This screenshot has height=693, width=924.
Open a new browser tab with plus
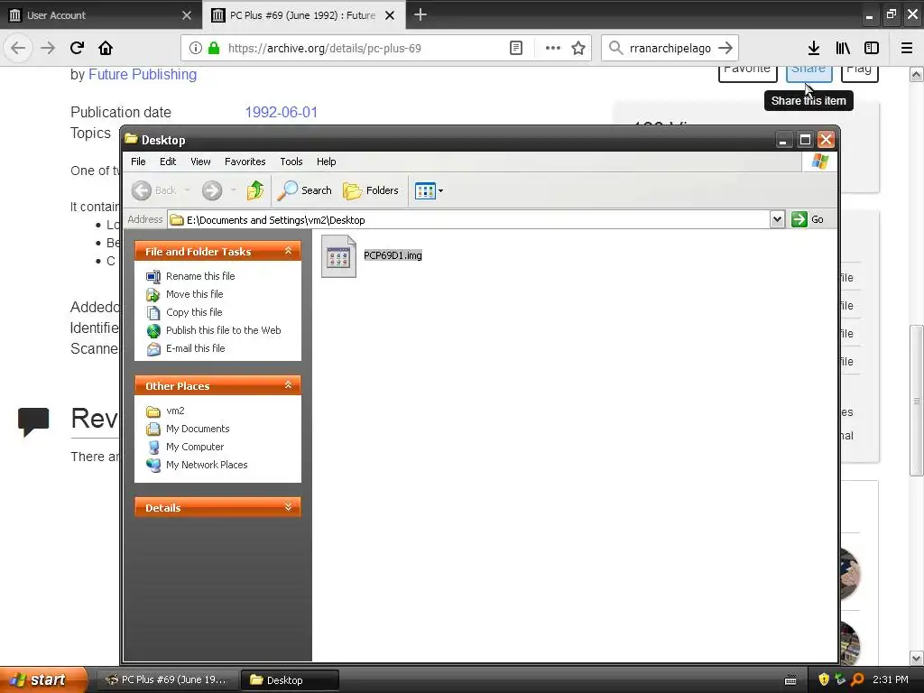(x=420, y=14)
